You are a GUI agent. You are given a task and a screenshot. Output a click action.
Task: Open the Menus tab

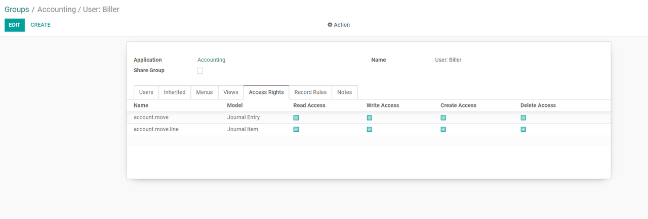[205, 92]
